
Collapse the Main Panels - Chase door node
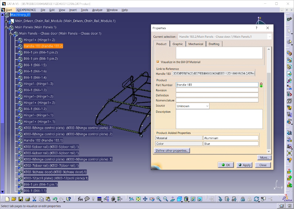[x=11, y=34]
